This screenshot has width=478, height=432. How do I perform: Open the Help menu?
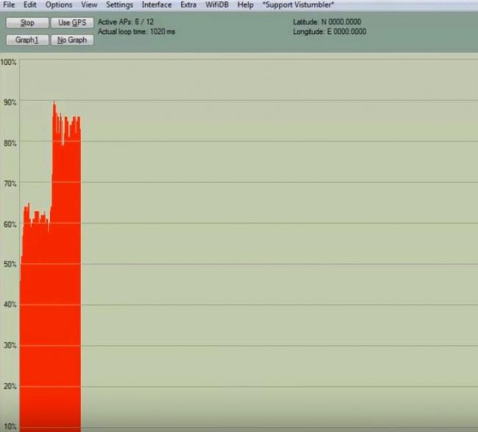tap(246, 5)
